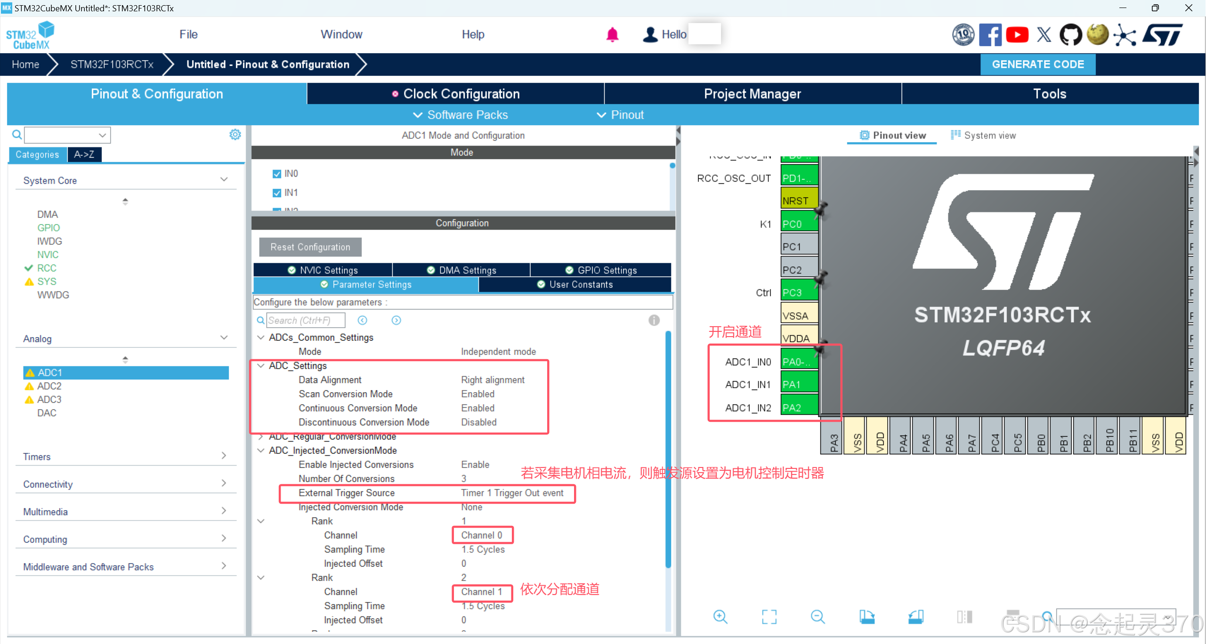Open the Software Packs dropdown
This screenshot has width=1206, height=644.
coord(461,115)
